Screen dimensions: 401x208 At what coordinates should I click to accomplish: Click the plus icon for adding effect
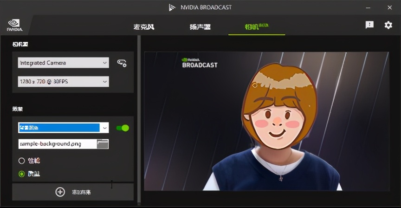click(60, 192)
